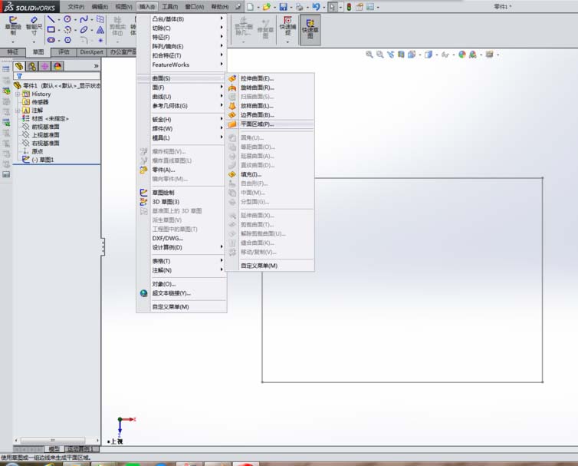Choose 3D 草图(3) from Insert menu
Image resolution: width=578 pixels, height=466 pixels.
182,202
